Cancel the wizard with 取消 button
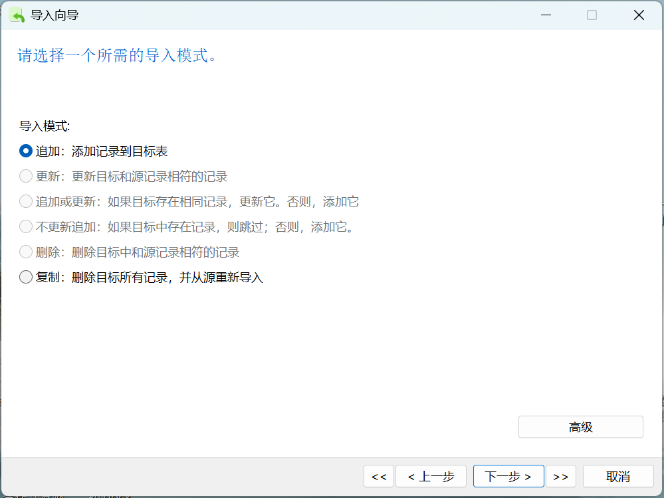 pos(618,477)
